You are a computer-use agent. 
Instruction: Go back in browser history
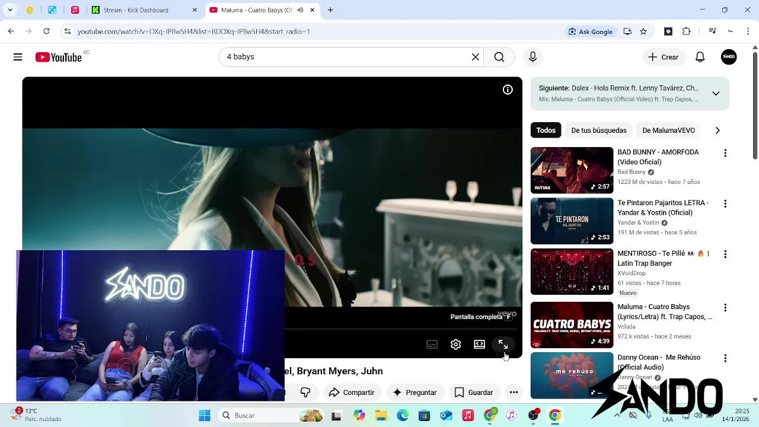pos(11,31)
